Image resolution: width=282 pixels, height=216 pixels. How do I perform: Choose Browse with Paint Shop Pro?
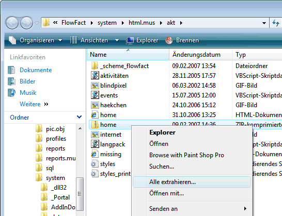click(x=186, y=155)
